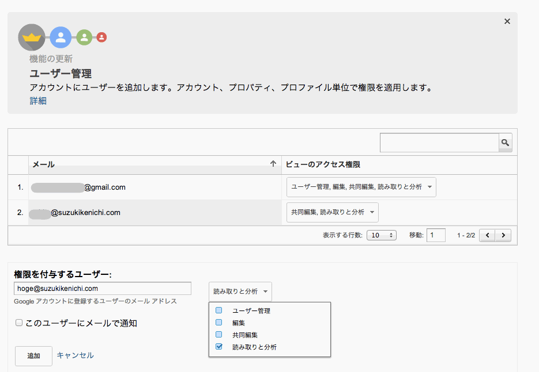The width and height of the screenshot is (539, 372).
Task: Click the small red user icon
Action: [x=101, y=37]
